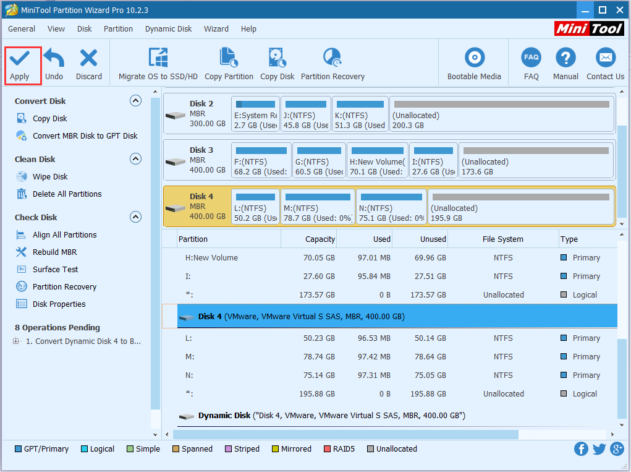Collapse the Check Disk section
The width and height of the screenshot is (631, 472).
click(135, 217)
